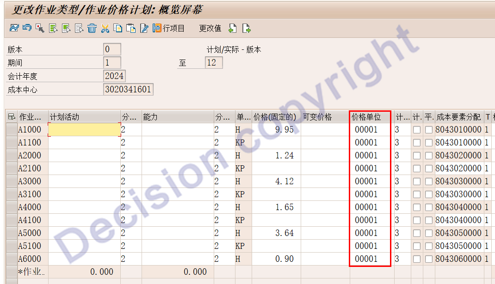
Task: Click the 计划活动 input cell for A1000
Action: click(84, 130)
